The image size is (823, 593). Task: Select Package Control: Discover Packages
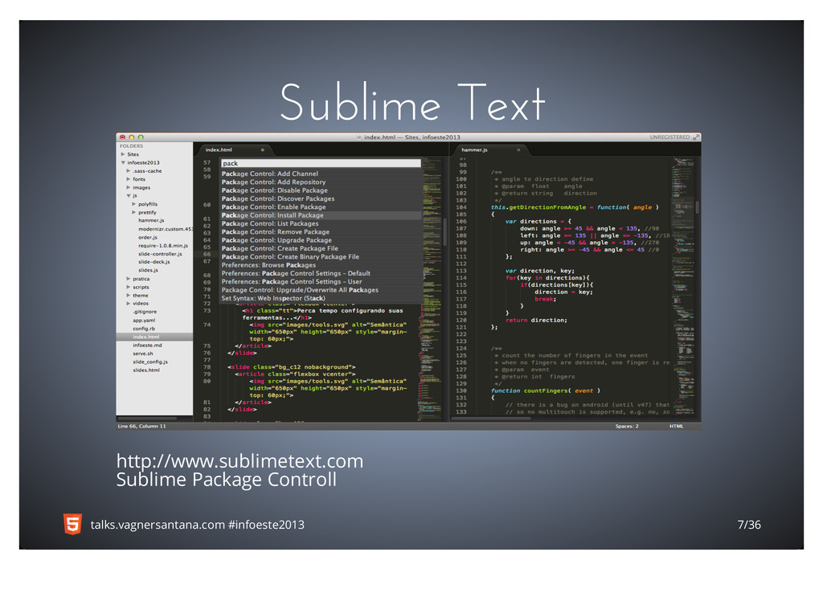coord(321,199)
